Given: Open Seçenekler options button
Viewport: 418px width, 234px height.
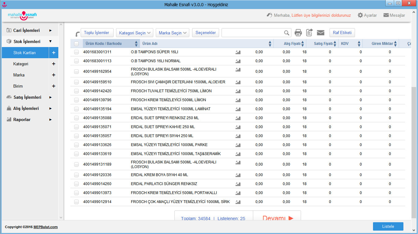Looking at the screenshot, I should tap(205, 33).
